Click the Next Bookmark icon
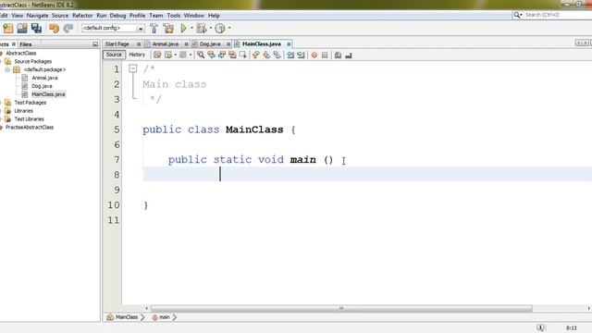592x333 pixels. point(266,55)
